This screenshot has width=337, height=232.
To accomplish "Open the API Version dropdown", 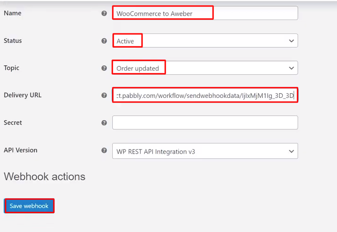I will coord(205,151).
